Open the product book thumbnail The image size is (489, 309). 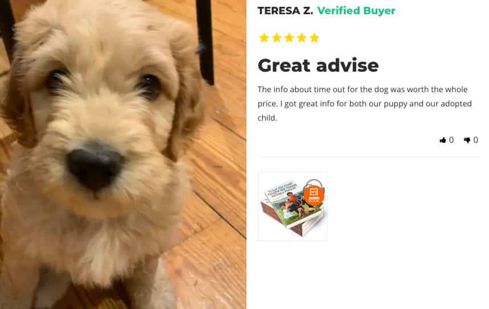tap(293, 206)
